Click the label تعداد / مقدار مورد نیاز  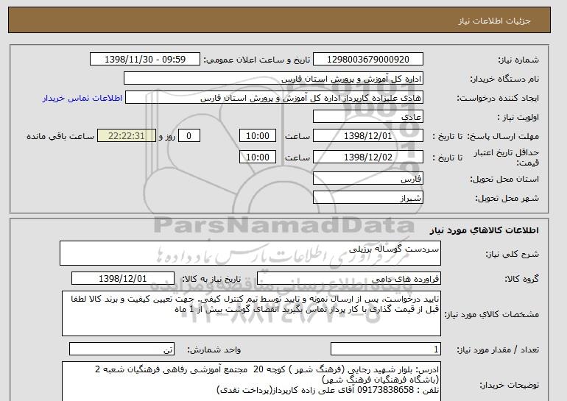498,349
